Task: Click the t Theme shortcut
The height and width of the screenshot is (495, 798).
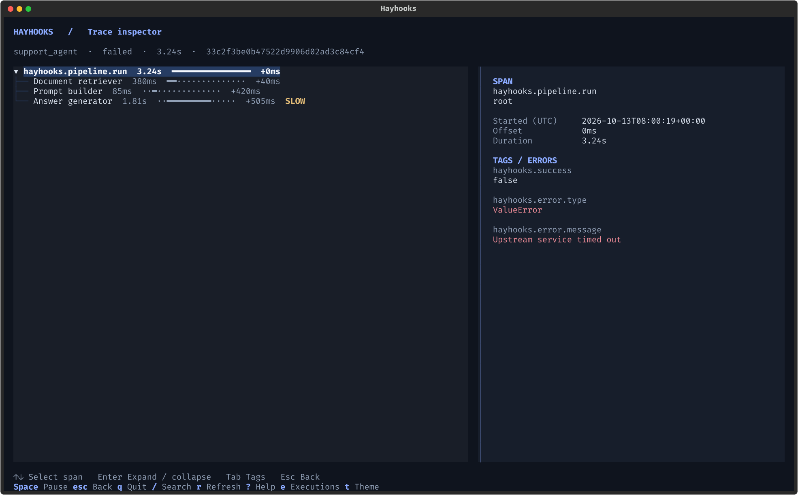Action: [362, 487]
